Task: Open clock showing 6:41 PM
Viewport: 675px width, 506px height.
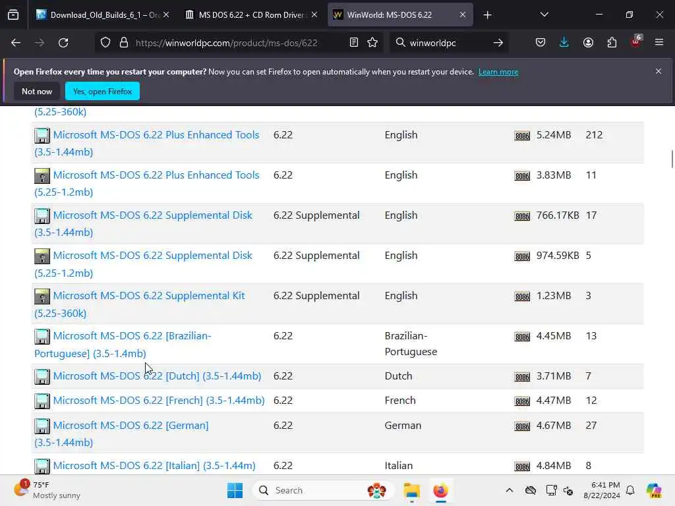Action: pos(602,490)
